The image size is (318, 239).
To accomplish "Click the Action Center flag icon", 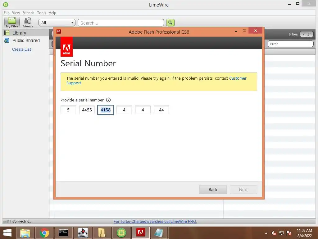I will click(289, 233).
